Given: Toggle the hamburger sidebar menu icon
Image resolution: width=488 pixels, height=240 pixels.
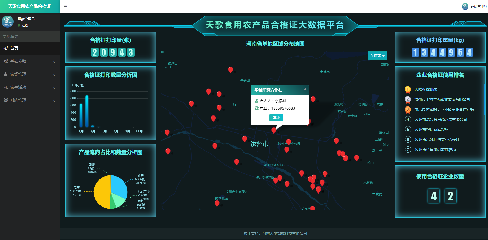Looking at the screenshot, I should (65, 6).
